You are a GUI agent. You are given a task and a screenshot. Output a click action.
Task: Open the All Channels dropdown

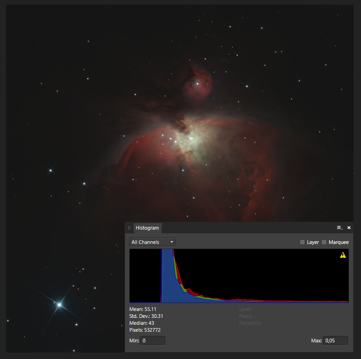pos(152,242)
